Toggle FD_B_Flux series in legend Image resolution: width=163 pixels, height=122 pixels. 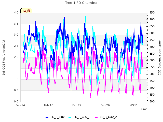55,117
